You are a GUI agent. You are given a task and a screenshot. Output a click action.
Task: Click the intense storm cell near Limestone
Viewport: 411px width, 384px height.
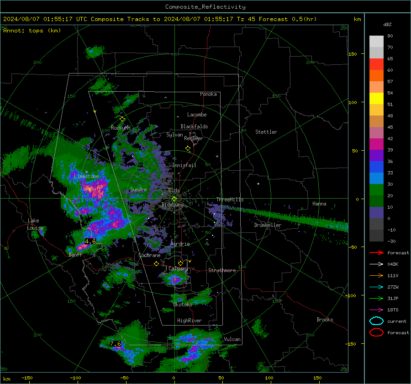click(95, 189)
